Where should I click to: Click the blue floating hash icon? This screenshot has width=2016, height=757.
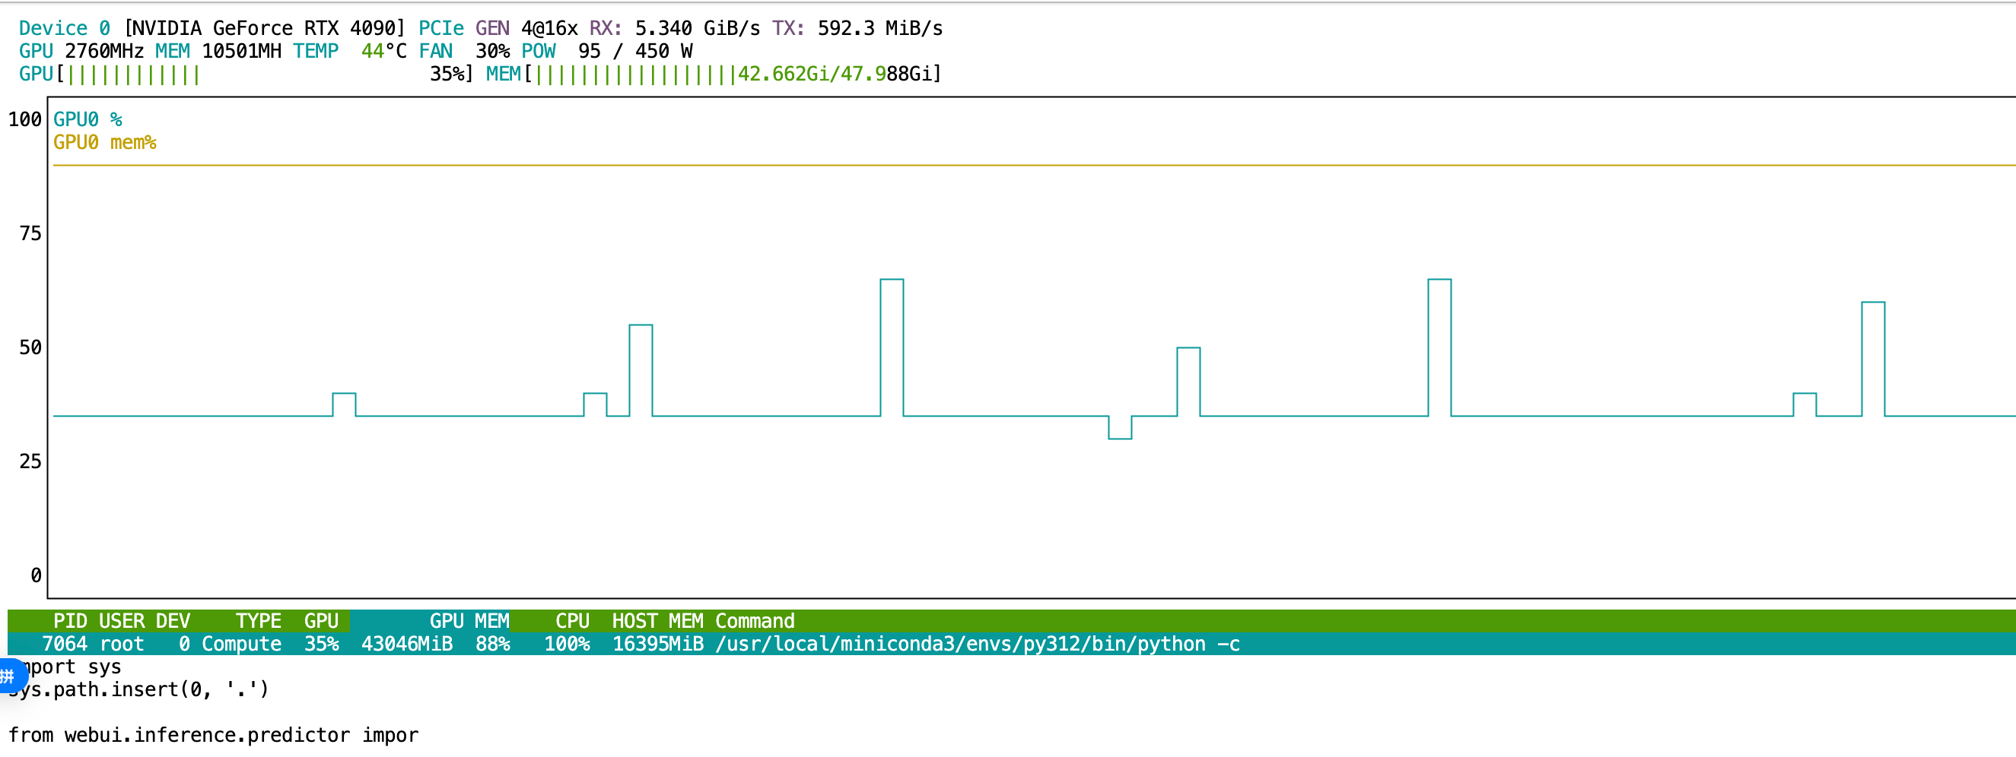[9, 676]
